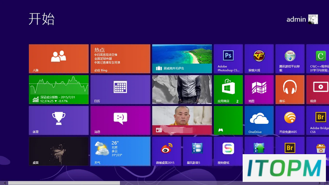Open the Windows Store tile

pyautogui.click(x=228, y=89)
